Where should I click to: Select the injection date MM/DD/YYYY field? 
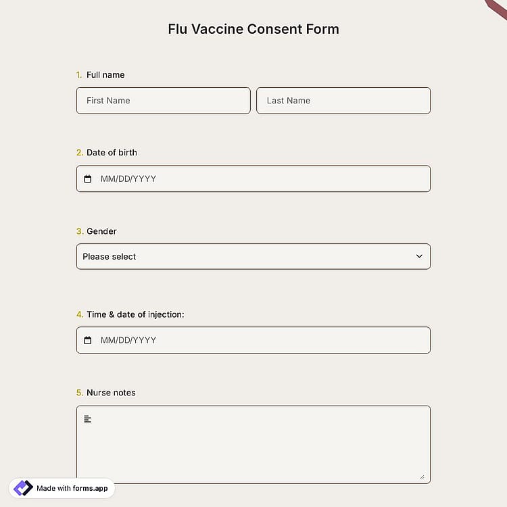(254, 340)
